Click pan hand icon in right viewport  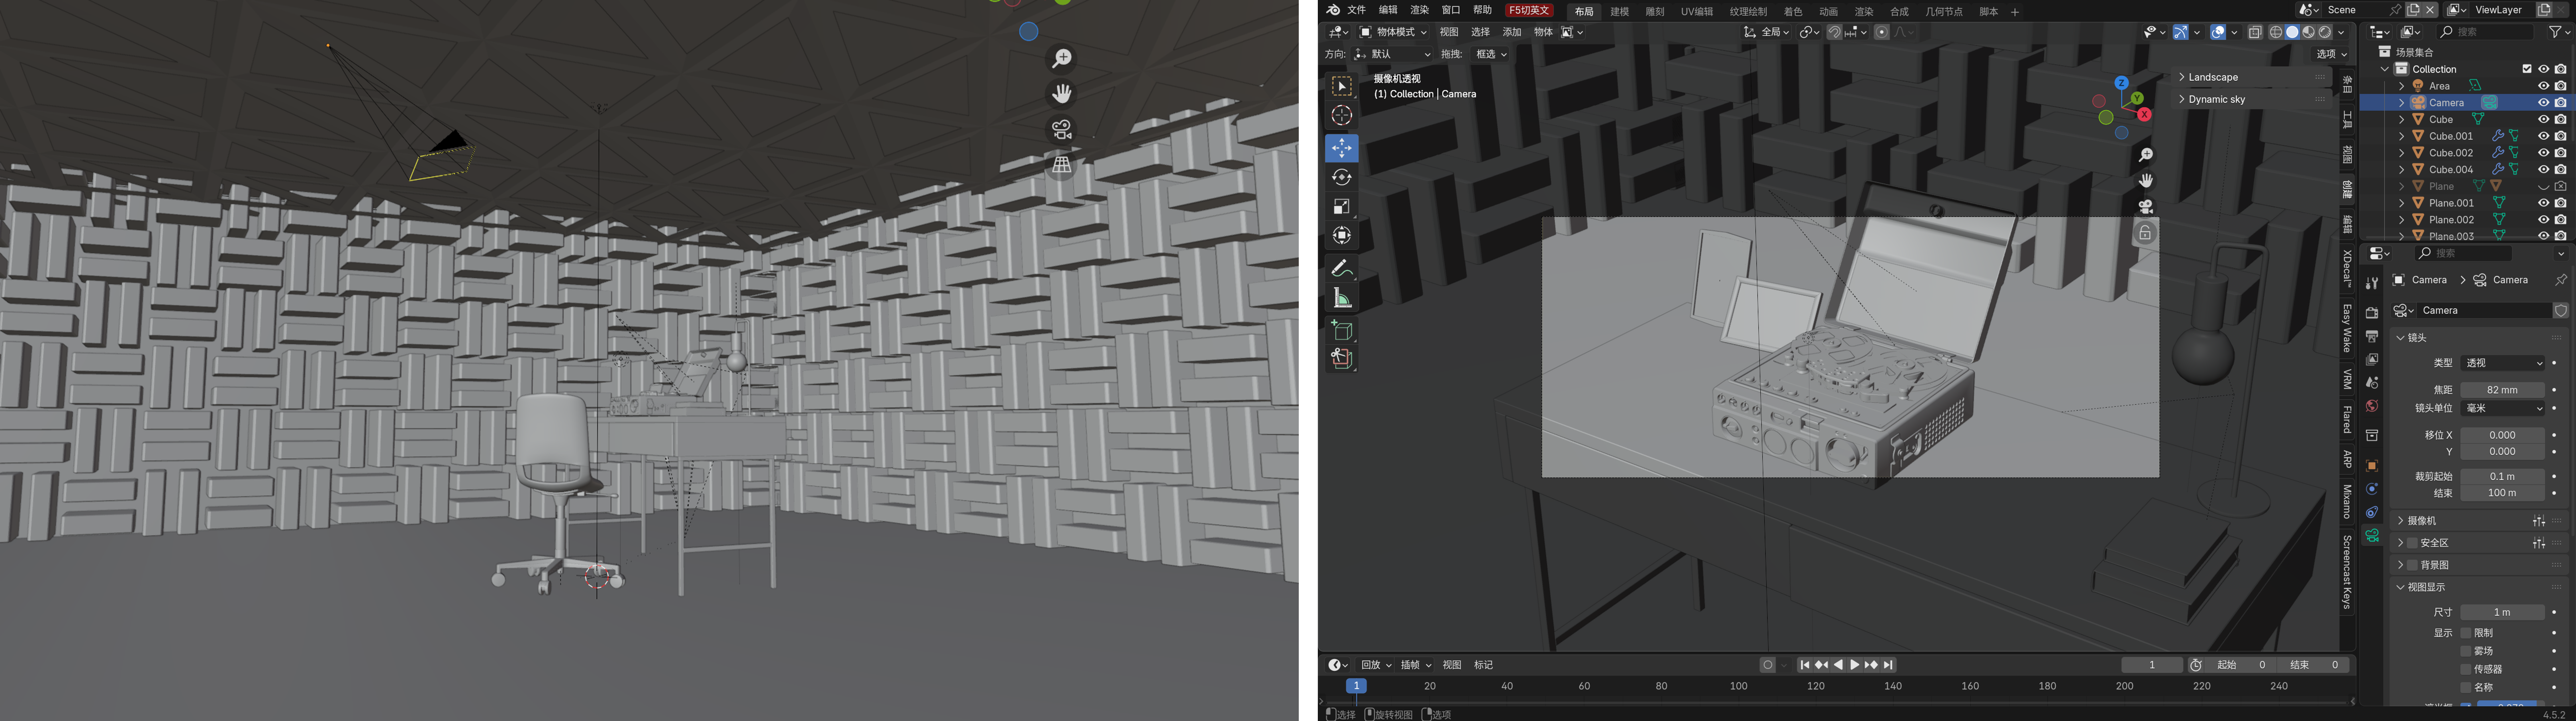pyautogui.click(x=2145, y=181)
